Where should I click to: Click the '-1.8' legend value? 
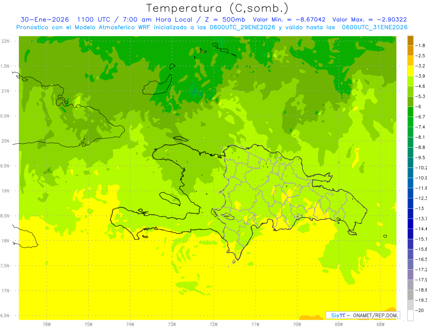(421, 45)
